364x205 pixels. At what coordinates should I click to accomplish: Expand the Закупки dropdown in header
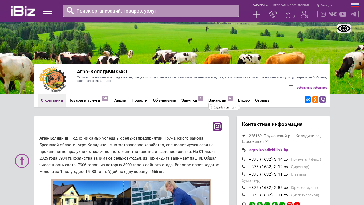pos(260,5)
